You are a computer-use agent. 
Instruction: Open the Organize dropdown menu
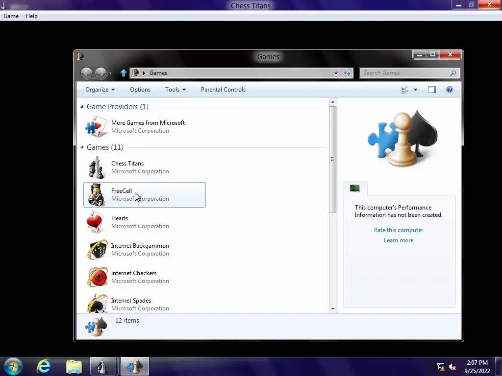(100, 90)
